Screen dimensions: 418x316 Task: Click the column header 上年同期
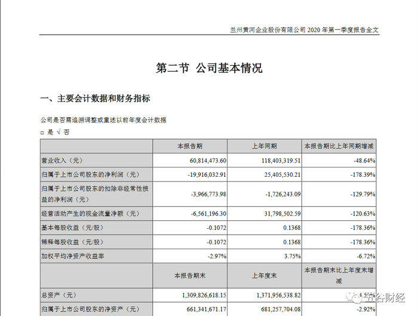[265, 146]
